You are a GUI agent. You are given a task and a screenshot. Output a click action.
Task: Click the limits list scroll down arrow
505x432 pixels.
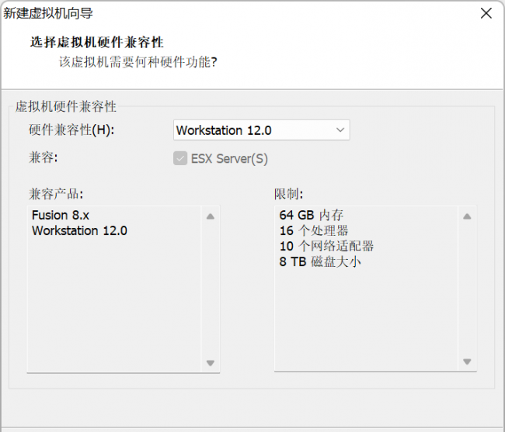pos(467,361)
